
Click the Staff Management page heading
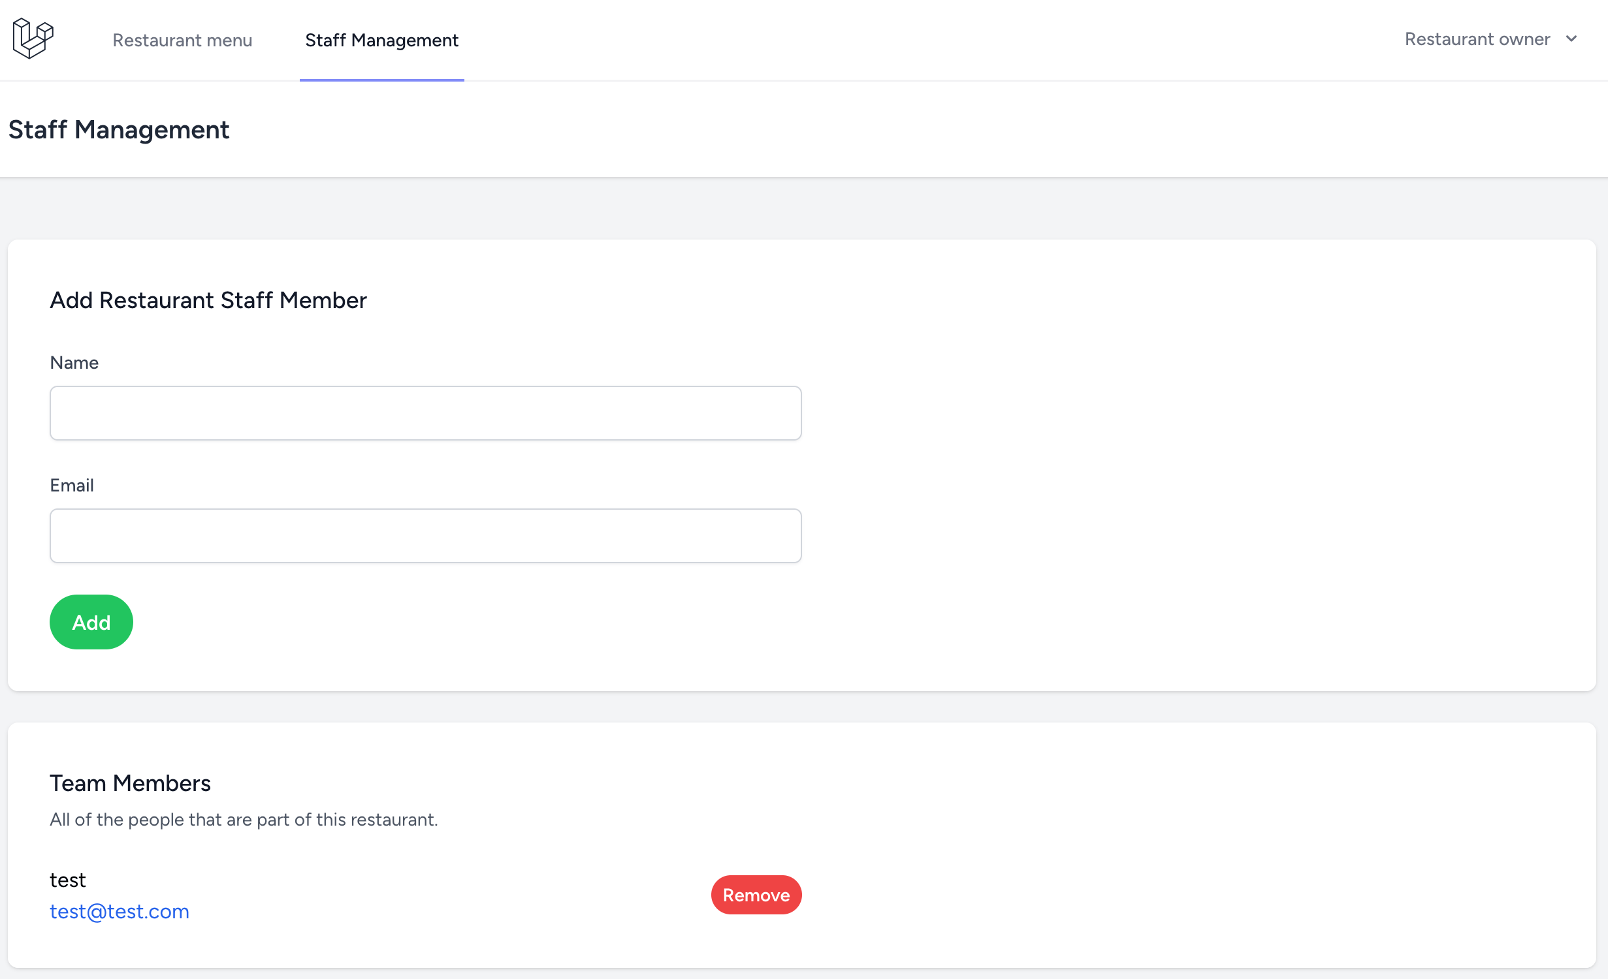point(119,130)
